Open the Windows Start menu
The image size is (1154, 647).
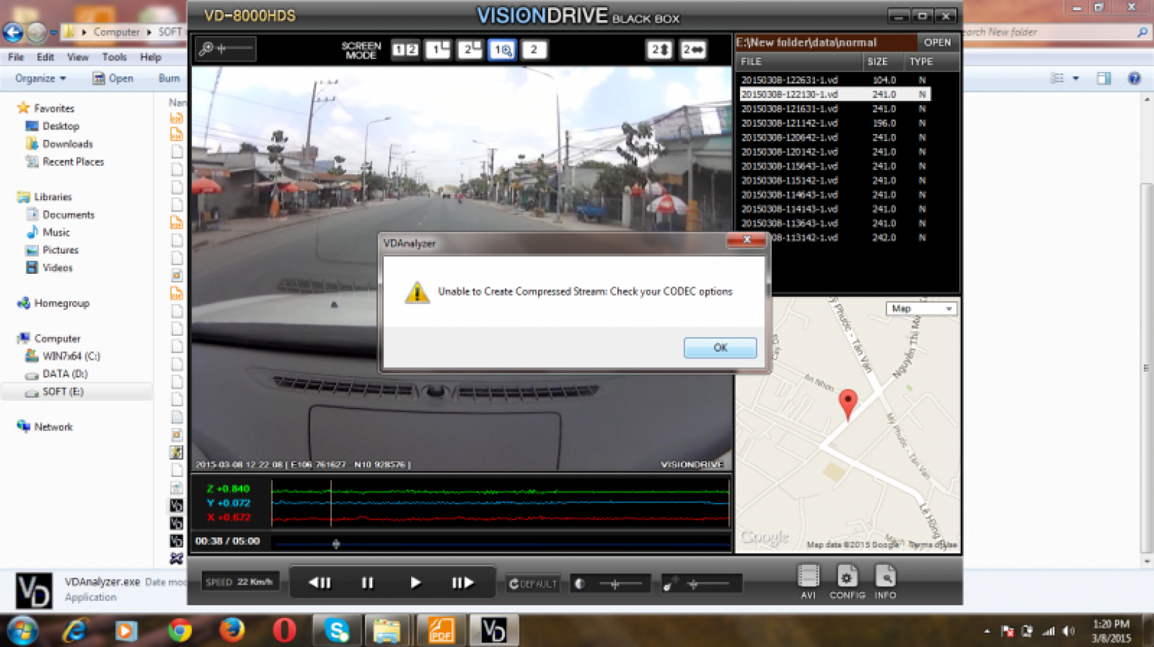23,631
